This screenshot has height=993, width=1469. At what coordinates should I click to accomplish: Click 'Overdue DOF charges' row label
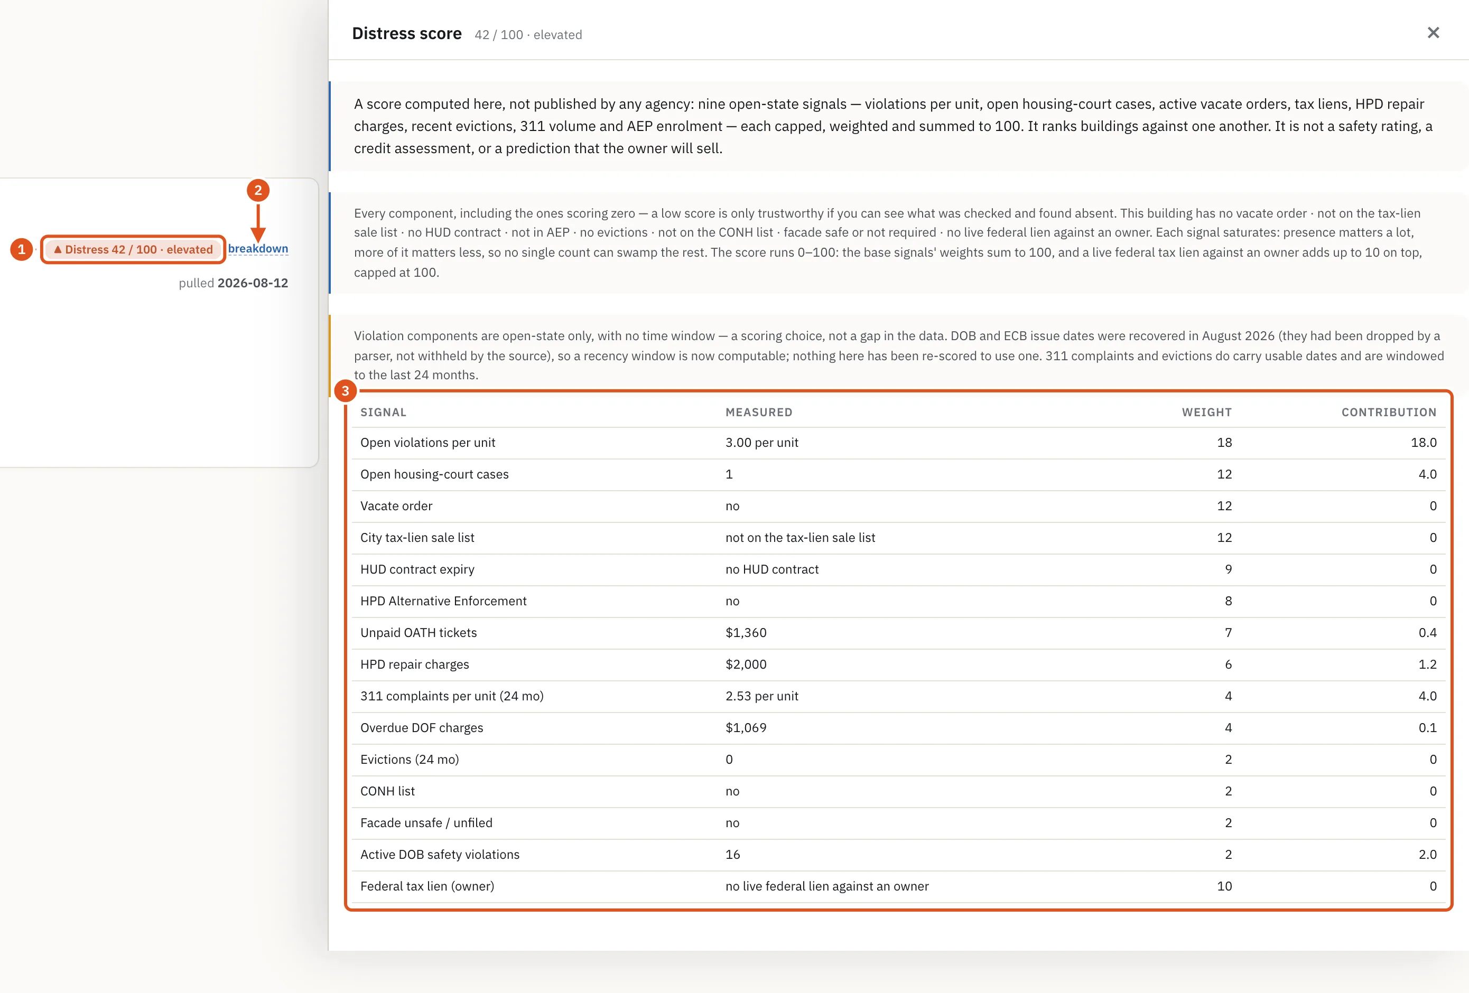click(x=422, y=728)
